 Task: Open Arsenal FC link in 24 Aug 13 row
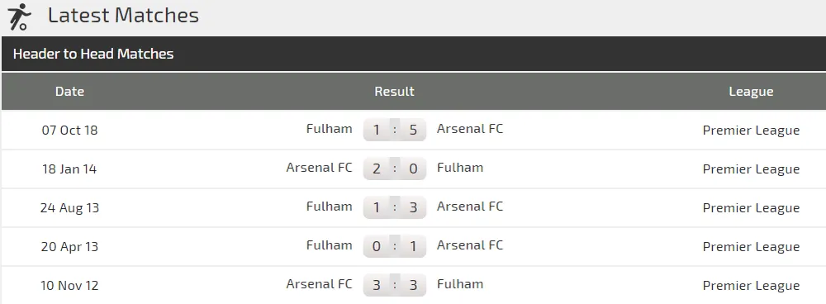click(470, 207)
